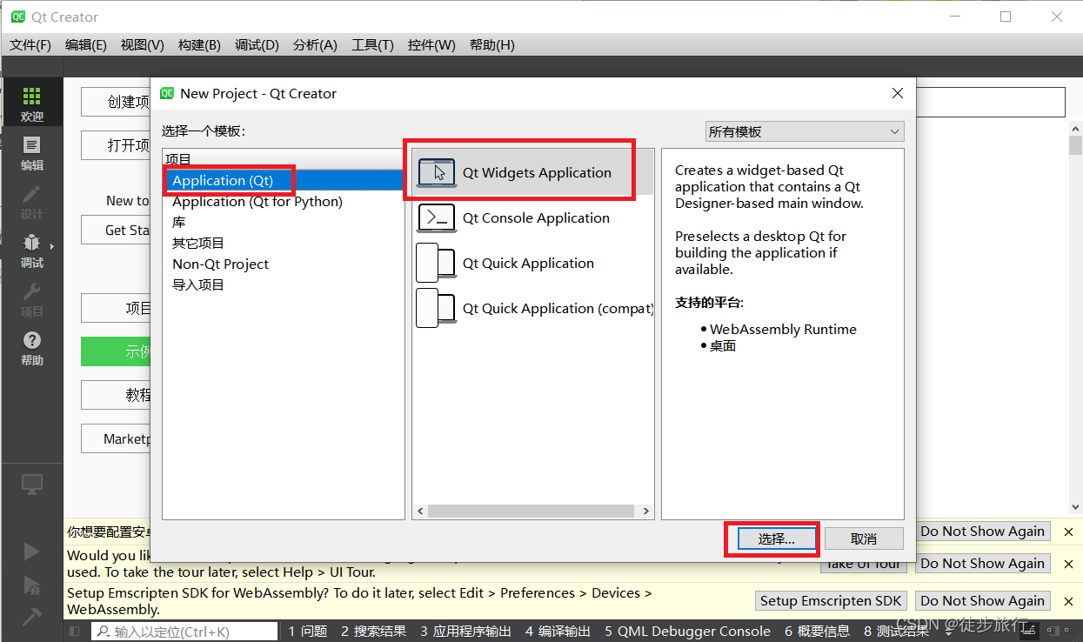
Task: Click the green Run button
Action: (31, 552)
